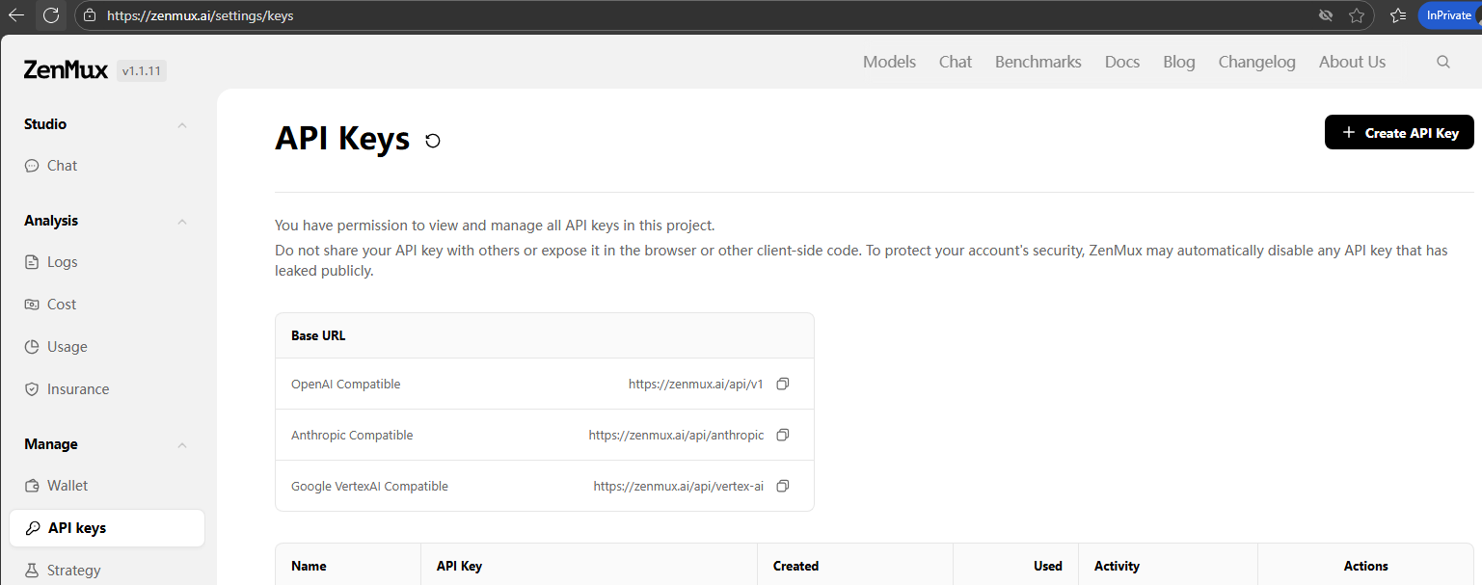Click the Insurance shield icon
The image size is (1482, 585).
32,389
